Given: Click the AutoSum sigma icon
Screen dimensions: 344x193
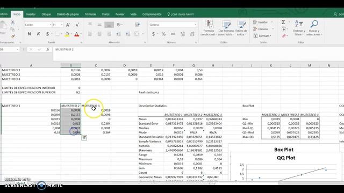Looking at the screenshot, I should point(283,22).
